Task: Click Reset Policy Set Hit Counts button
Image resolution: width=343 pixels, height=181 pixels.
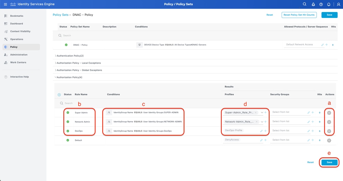Action: point(299,15)
